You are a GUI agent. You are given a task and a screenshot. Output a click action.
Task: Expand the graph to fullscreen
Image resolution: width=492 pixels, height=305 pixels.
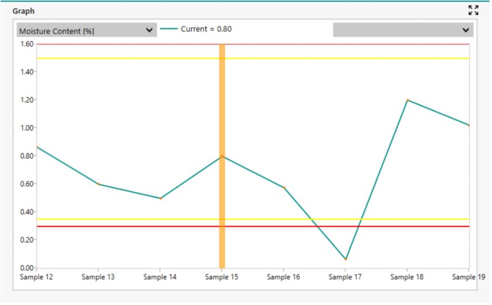click(473, 10)
